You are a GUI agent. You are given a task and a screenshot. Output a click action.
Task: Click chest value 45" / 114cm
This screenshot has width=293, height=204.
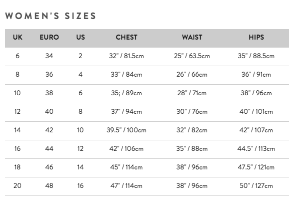126,167
